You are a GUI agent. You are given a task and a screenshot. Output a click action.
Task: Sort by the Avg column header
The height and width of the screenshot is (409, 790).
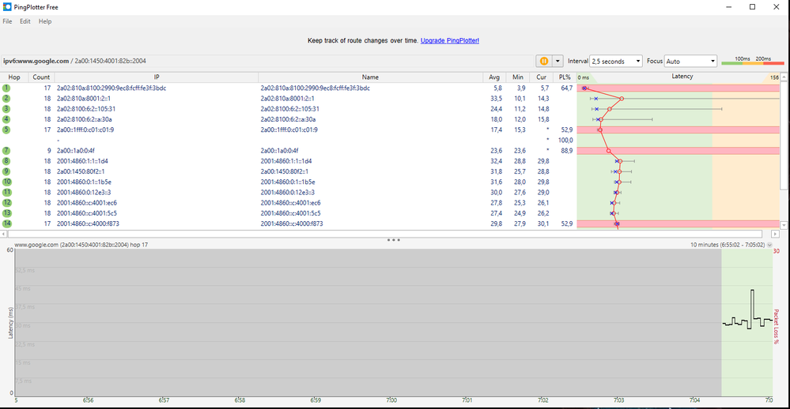pos(494,77)
